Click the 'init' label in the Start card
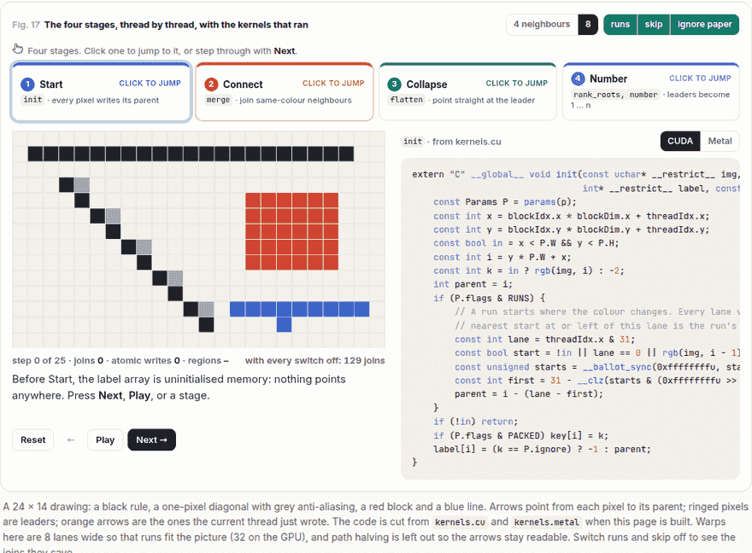Image resolution: width=752 pixels, height=553 pixels. pyautogui.click(x=32, y=100)
